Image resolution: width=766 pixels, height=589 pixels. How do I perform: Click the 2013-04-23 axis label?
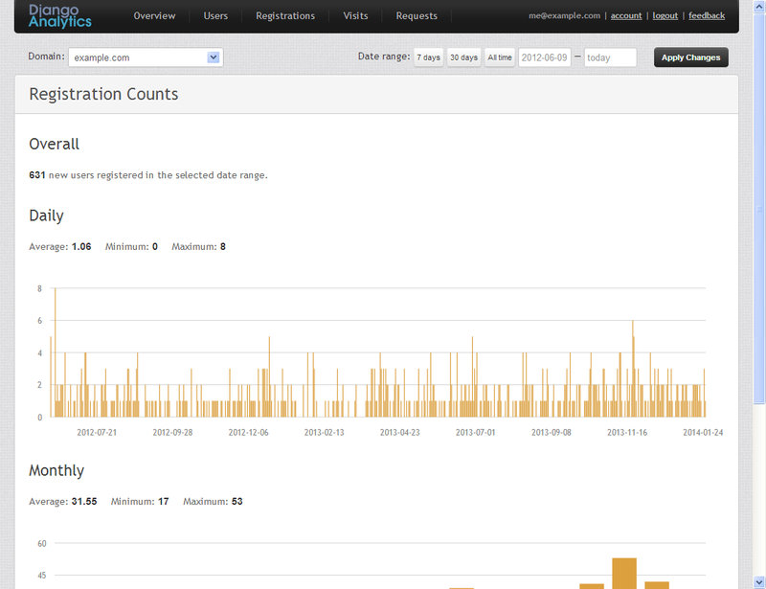[x=399, y=432]
